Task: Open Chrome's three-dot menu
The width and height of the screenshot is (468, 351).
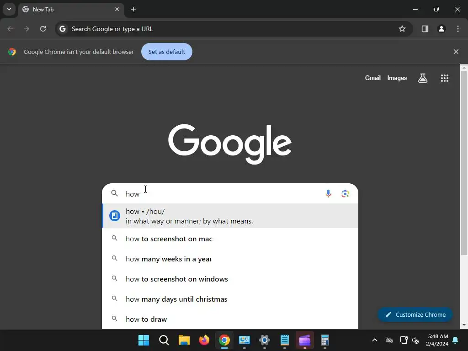Action: pyautogui.click(x=457, y=29)
